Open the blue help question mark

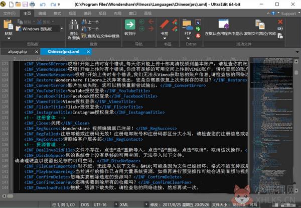coord(273,13)
